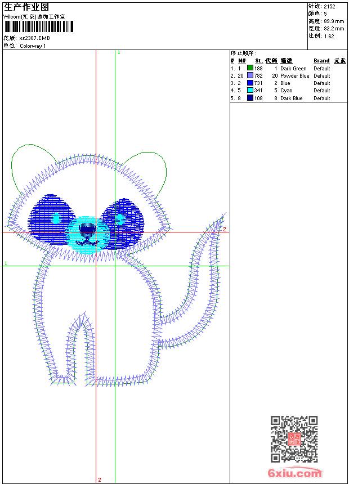Click the color count line 颜色: 5
The image size is (349, 484).
click(317, 14)
